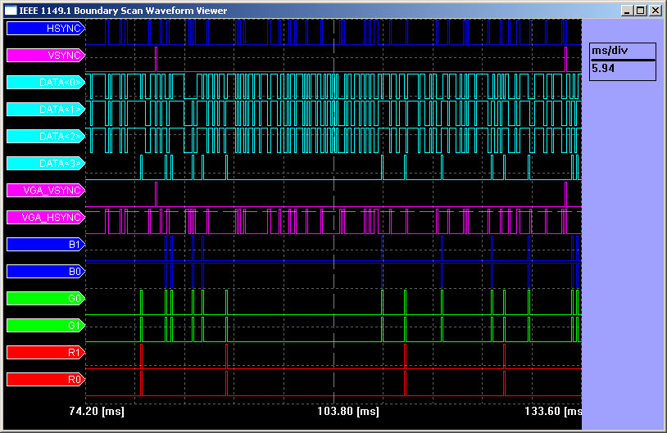Click the blue B1 signal label
Image resolution: width=667 pixels, height=433 pixels.
tap(45, 245)
